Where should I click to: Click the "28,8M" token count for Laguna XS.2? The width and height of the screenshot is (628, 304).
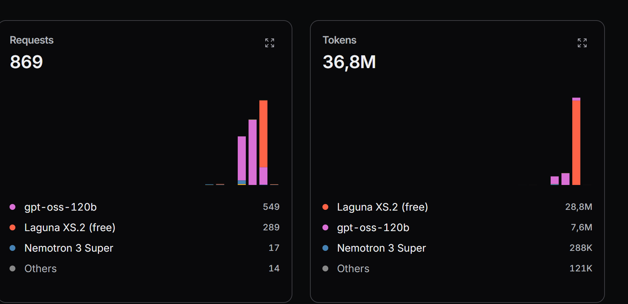coord(579,207)
